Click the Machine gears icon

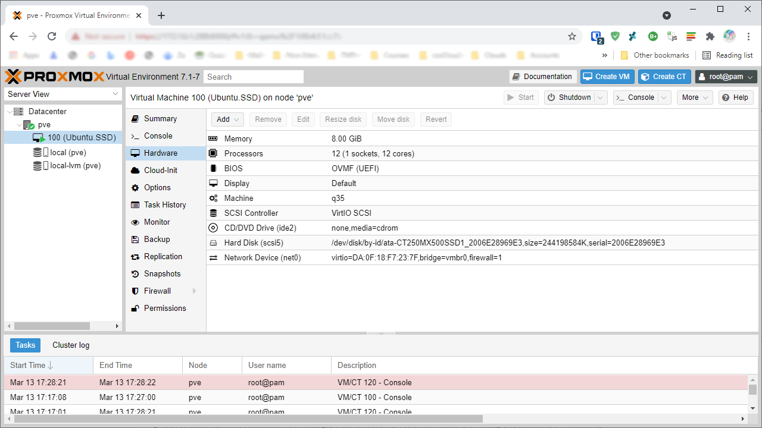coord(213,198)
